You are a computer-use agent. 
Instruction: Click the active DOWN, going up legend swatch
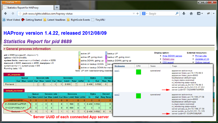coord(79,60)
